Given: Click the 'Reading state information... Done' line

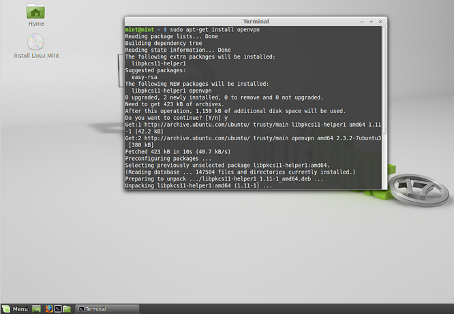Looking at the screenshot, I should pos(178,50).
